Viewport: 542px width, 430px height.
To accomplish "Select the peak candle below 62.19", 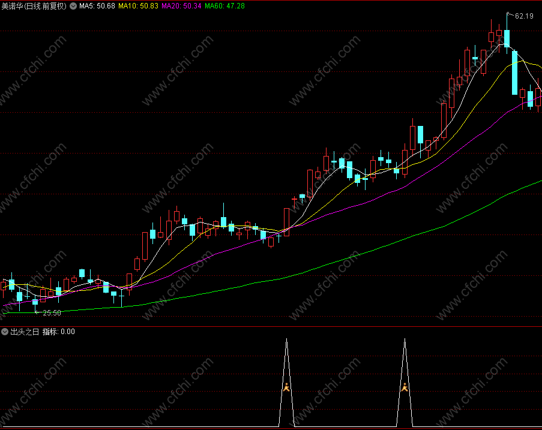I will [x=507, y=33].
